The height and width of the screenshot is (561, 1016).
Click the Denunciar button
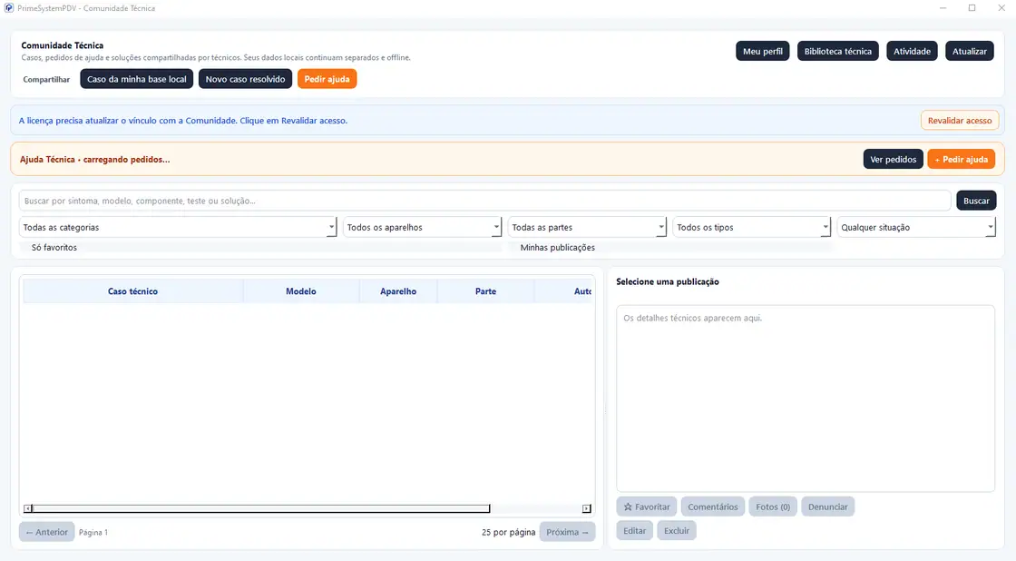(828, 507)
